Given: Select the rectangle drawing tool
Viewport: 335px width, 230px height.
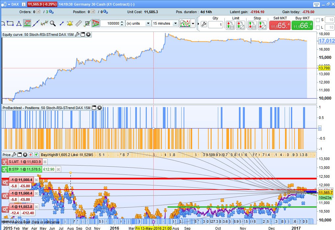Looking at the screenshot, I should click(10, 24).
